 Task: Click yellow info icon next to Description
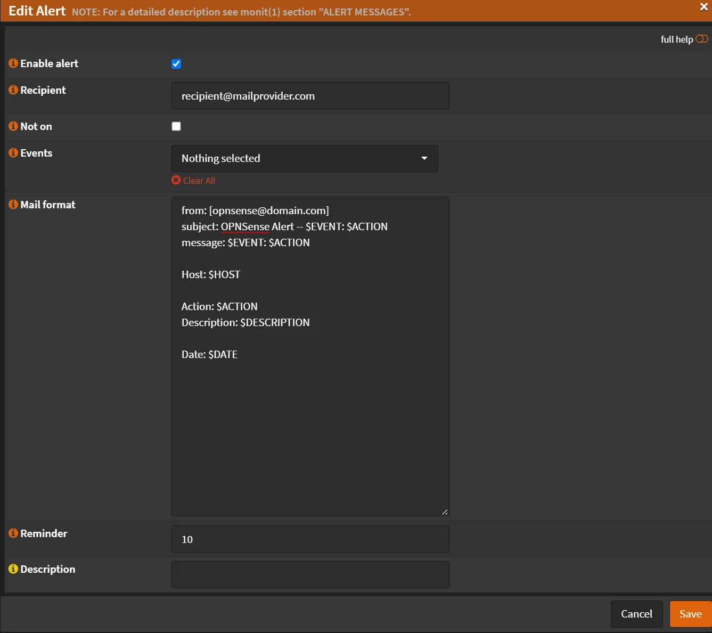tap(13, 569)
